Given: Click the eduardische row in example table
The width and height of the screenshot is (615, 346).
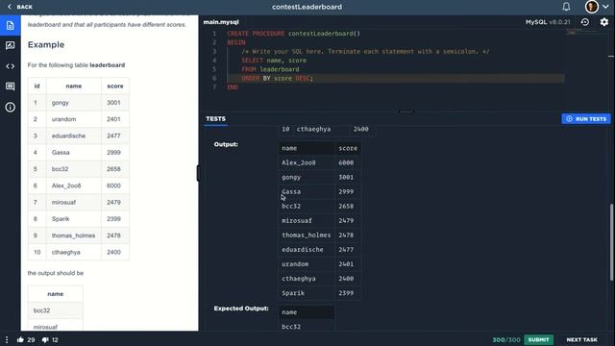Looking at the screenshot, I should tap(79, 136).
